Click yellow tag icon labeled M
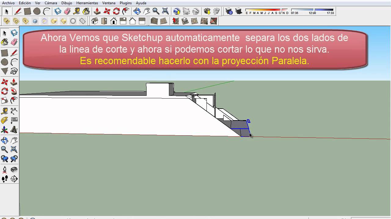391x219 pixels. click(x=6, y=21)
